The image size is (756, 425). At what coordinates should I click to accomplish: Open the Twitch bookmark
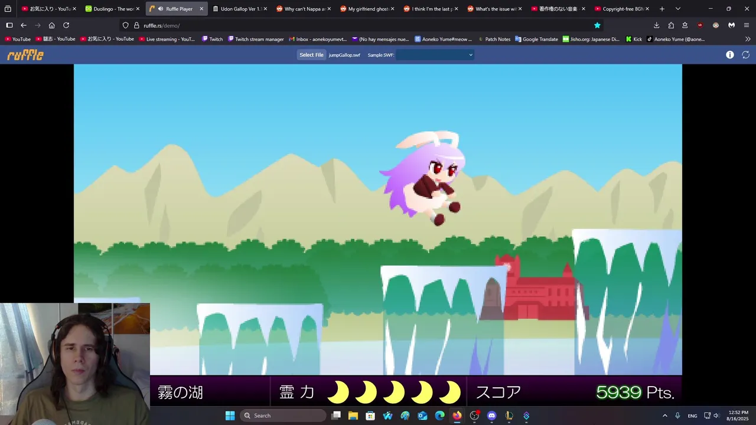pyautogui.click(x=213, y=39)
